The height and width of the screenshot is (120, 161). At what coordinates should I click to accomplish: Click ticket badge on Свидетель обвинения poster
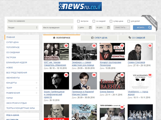(66, 45)
